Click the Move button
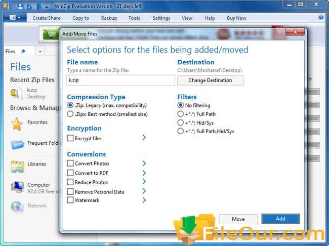 pyautogui.click(x=238, y=219)
